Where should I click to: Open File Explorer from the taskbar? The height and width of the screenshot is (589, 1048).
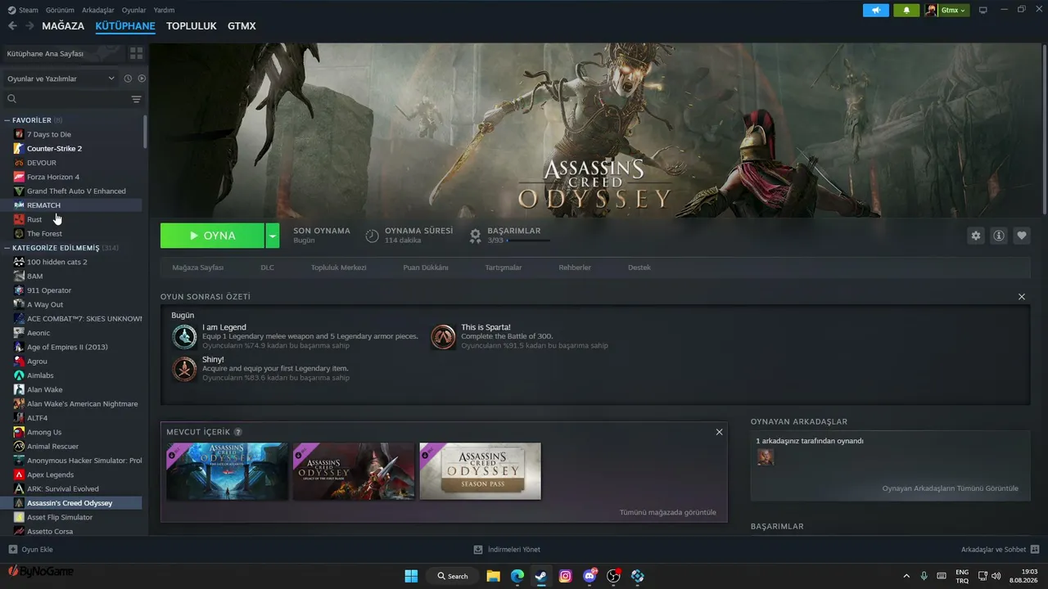493,576
